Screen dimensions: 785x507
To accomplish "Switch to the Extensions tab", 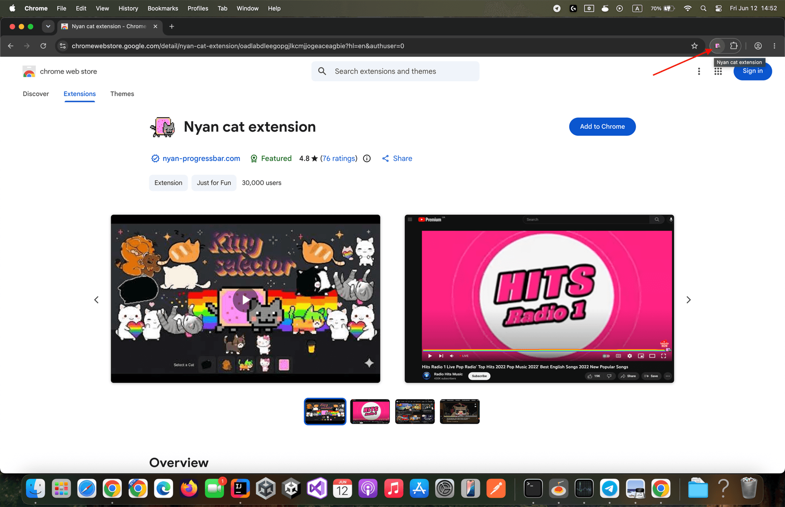I will coord(80,94).
